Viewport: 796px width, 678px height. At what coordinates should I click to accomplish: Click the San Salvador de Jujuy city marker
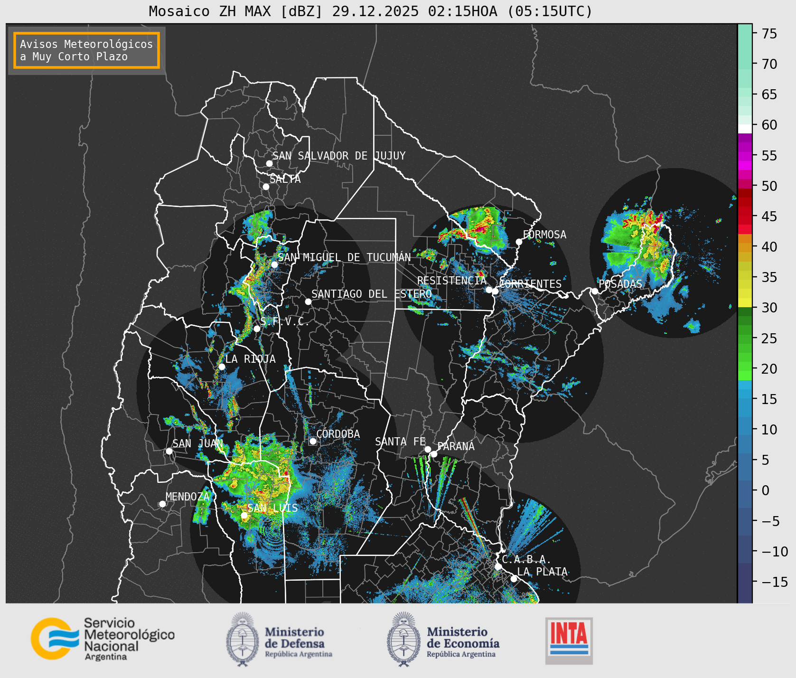coord(269,163)
